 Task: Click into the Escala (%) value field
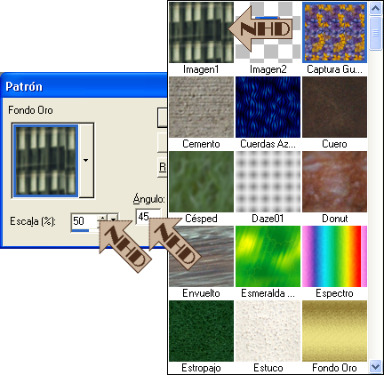[84, 221]
